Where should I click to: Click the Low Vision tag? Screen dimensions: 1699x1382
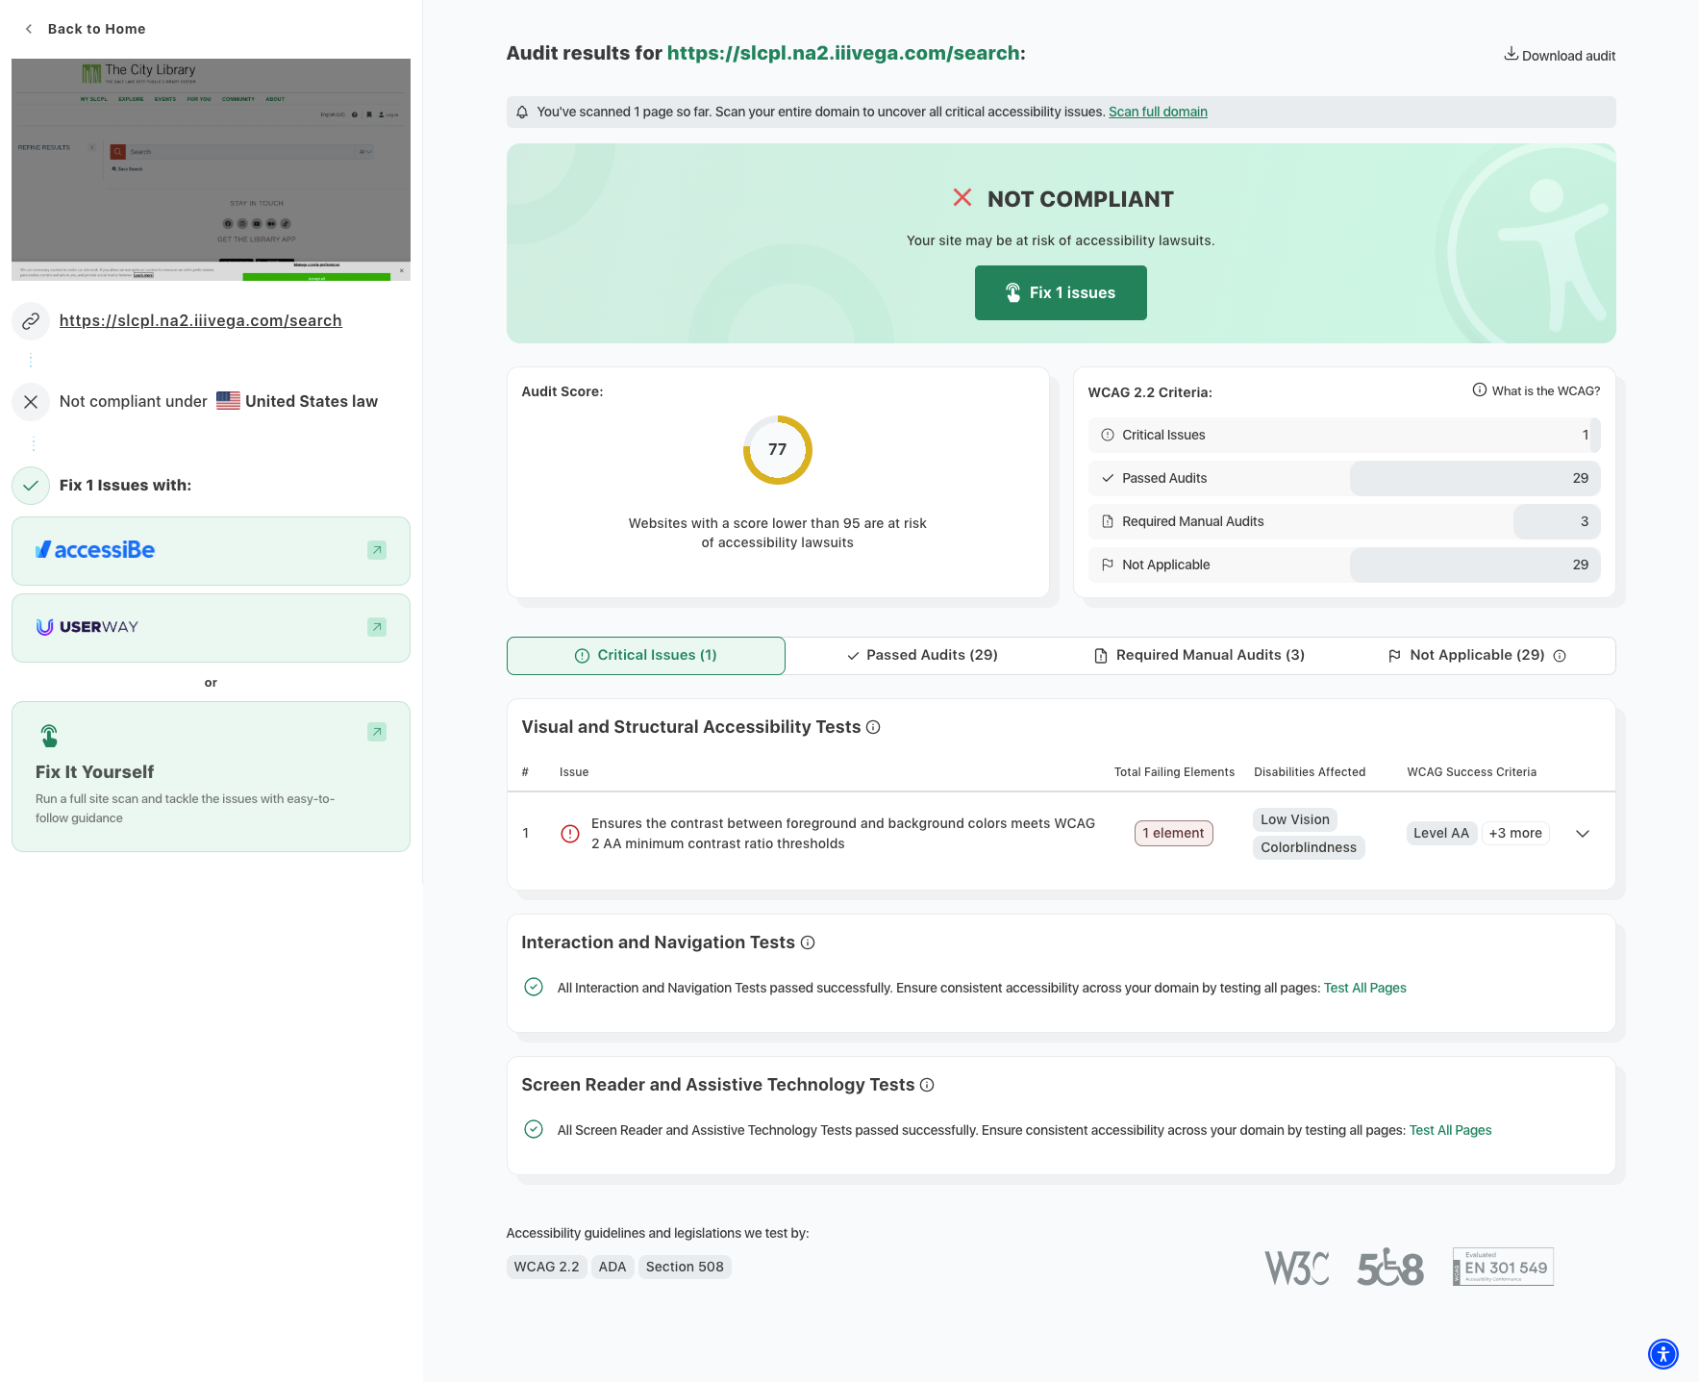(x=1294, y=819)
